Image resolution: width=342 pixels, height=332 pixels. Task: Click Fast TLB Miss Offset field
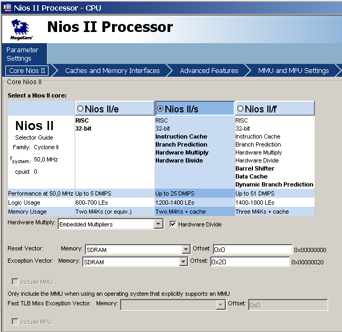click(x=288, y=305)
